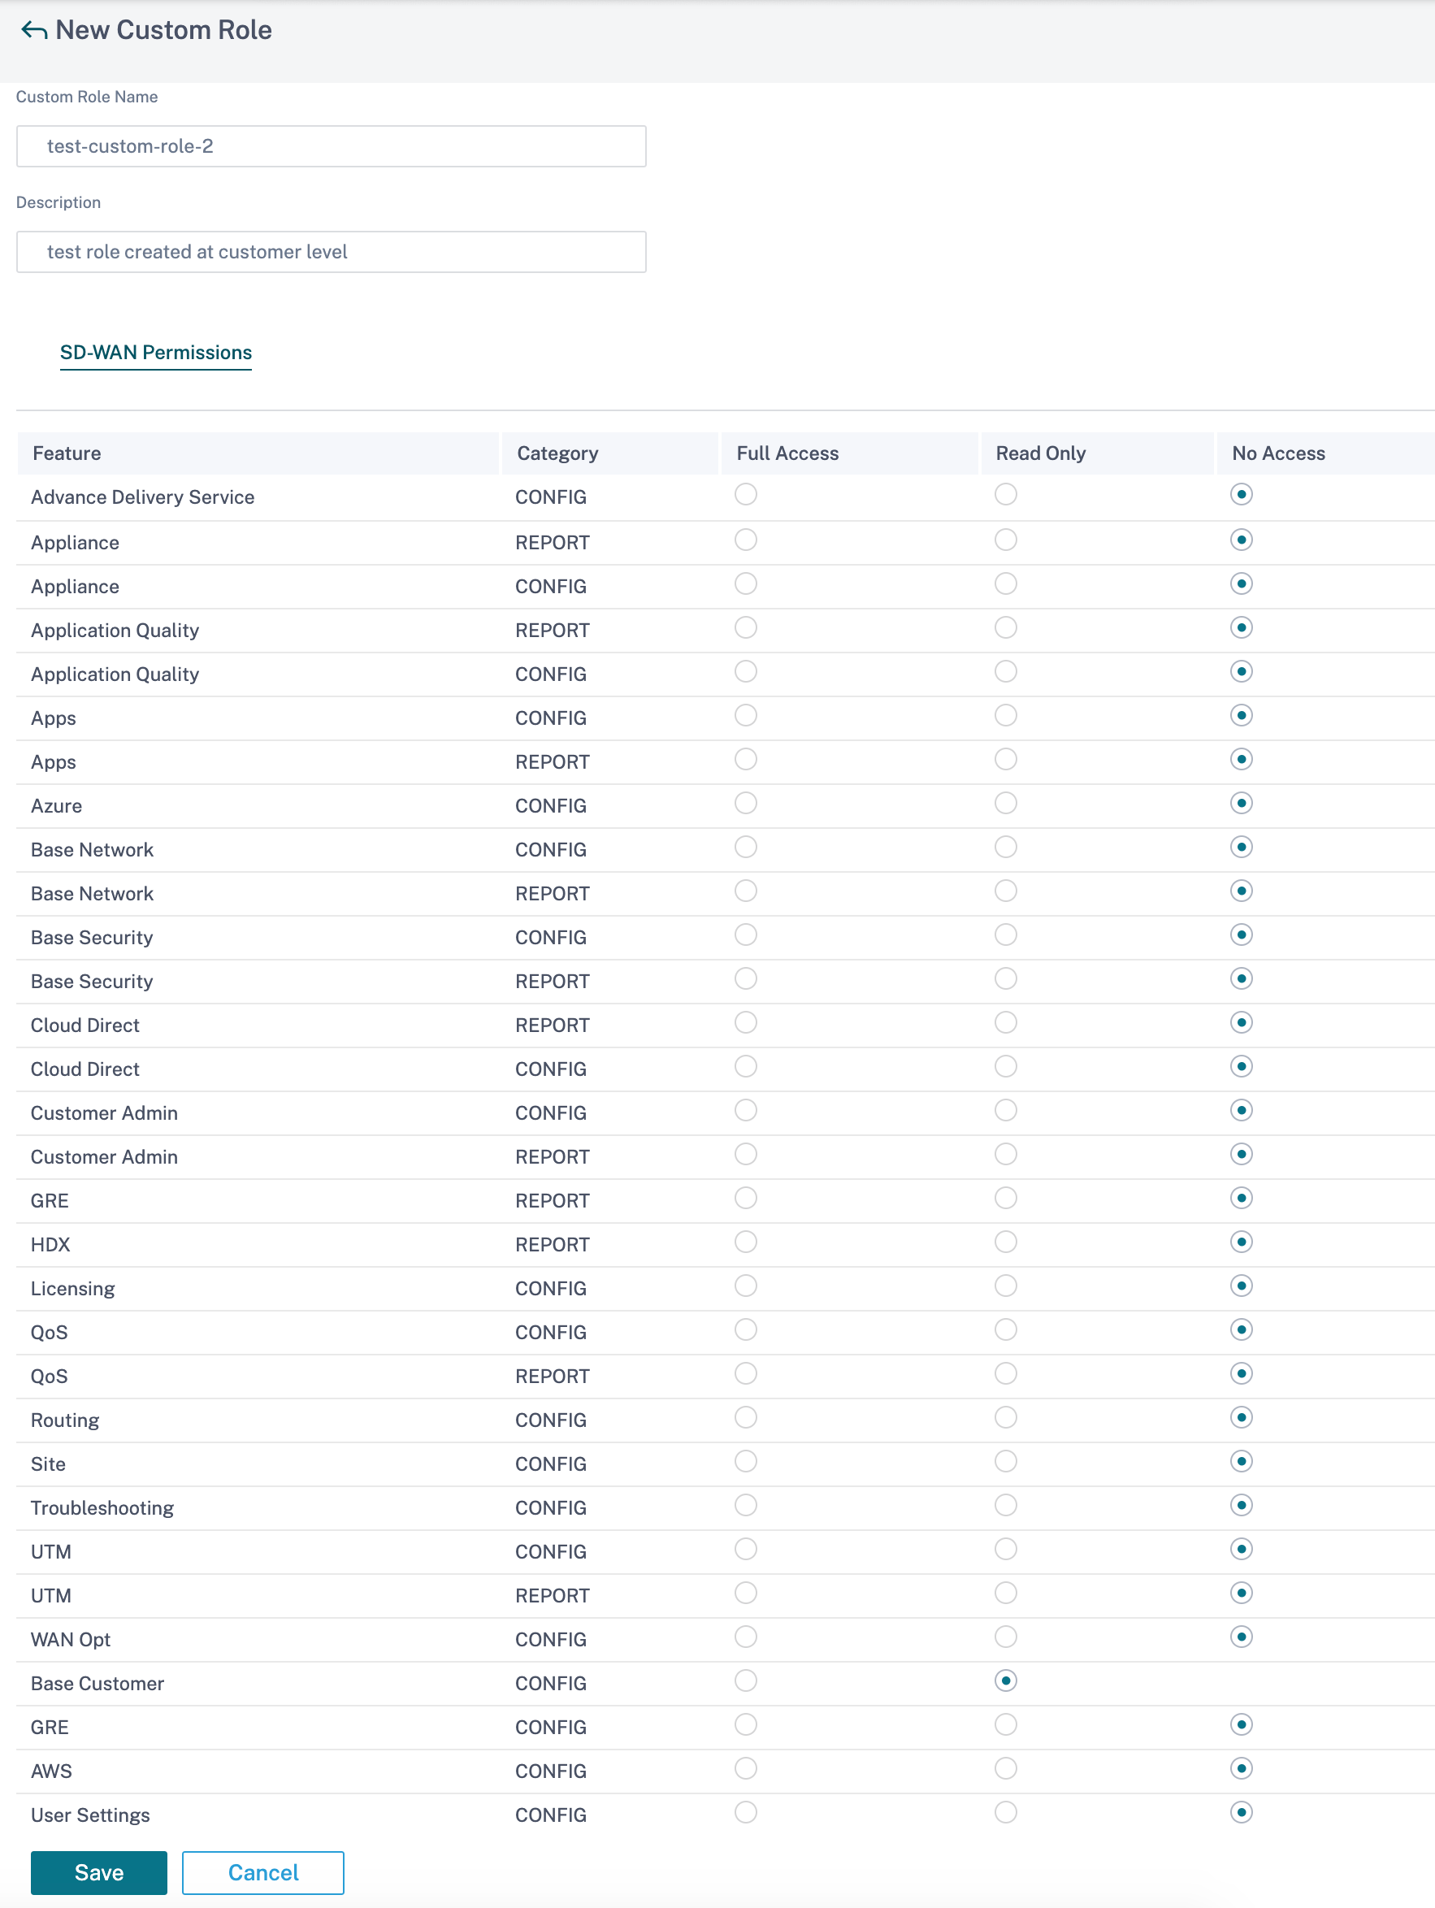The width and height of the screenshot is (1435, 1908).
Task: Select Read Only for QoS REPORT row
Action: (x=1005, y=1375)
